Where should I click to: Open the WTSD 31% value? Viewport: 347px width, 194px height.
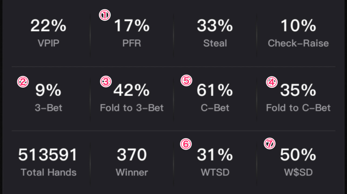coord(215,155)
